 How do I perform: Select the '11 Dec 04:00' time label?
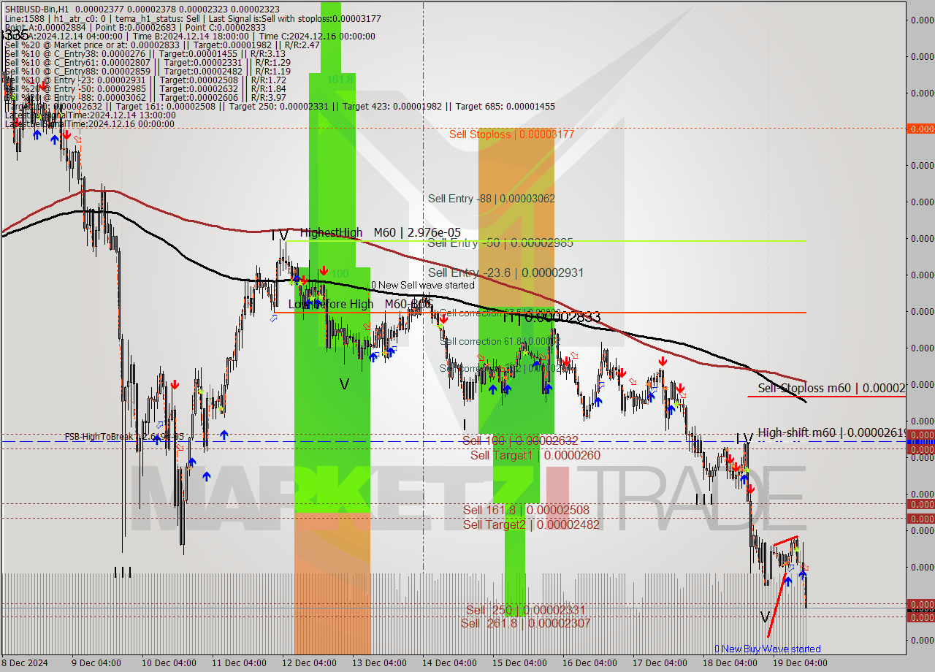(x=239, y=663)
